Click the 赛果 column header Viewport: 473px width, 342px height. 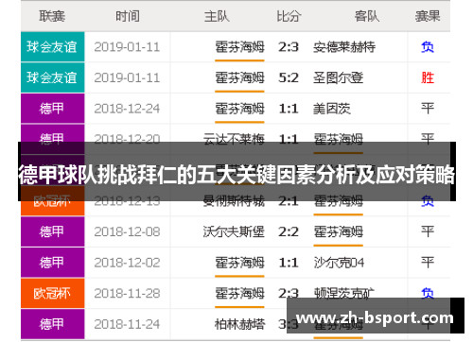coord(428,16)
